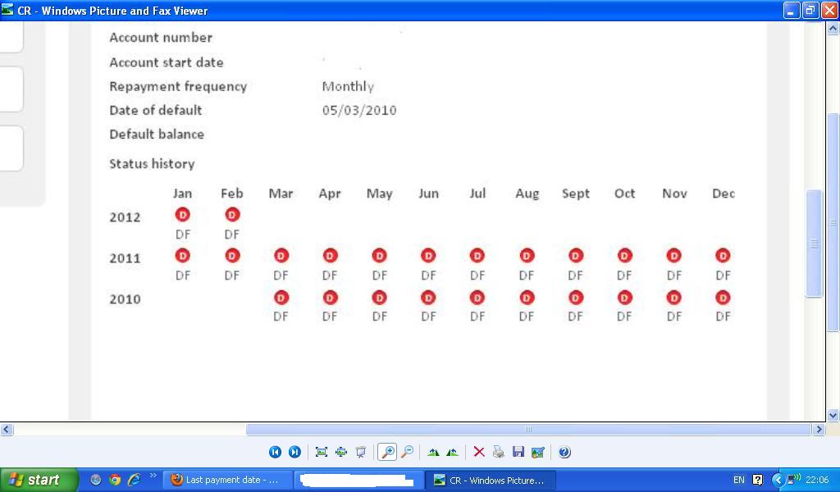Start the slide show

(360, 452)
